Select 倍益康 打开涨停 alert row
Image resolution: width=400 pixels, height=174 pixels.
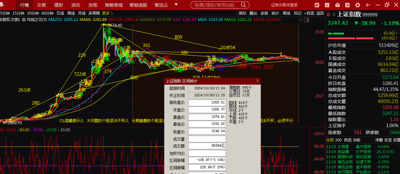[363, 151]
